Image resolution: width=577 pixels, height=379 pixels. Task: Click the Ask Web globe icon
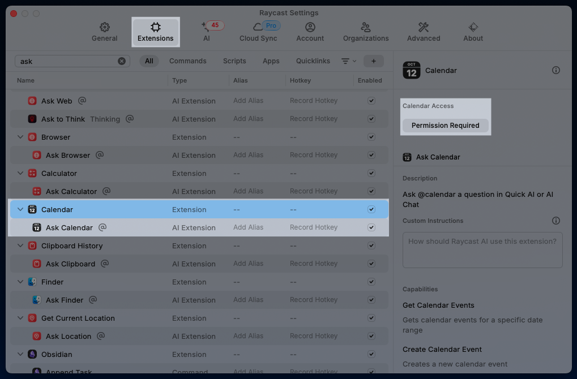point(32,101)
